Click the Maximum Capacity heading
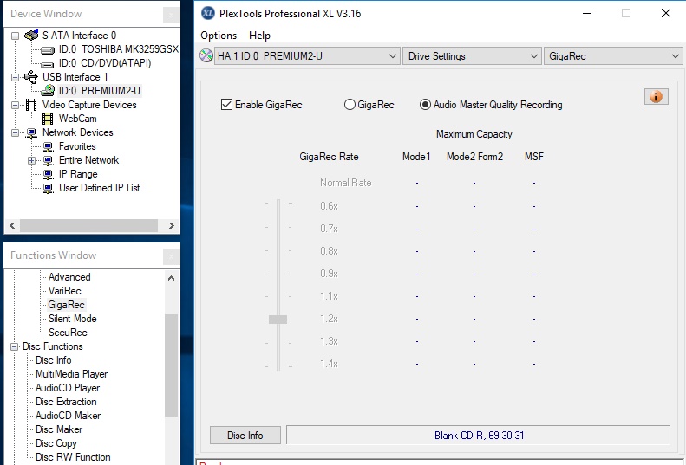The height and width of the screenshot is (465, 686). 474,134
